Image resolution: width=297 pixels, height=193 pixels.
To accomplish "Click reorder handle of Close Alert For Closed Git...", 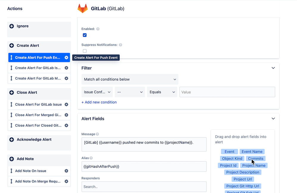I will [x=11, y=125].
